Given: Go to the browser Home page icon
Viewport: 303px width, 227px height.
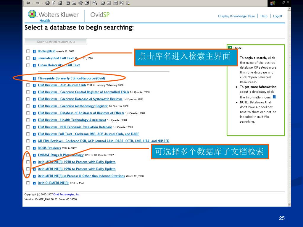Looking at the screenshot, I should [60, 3].
